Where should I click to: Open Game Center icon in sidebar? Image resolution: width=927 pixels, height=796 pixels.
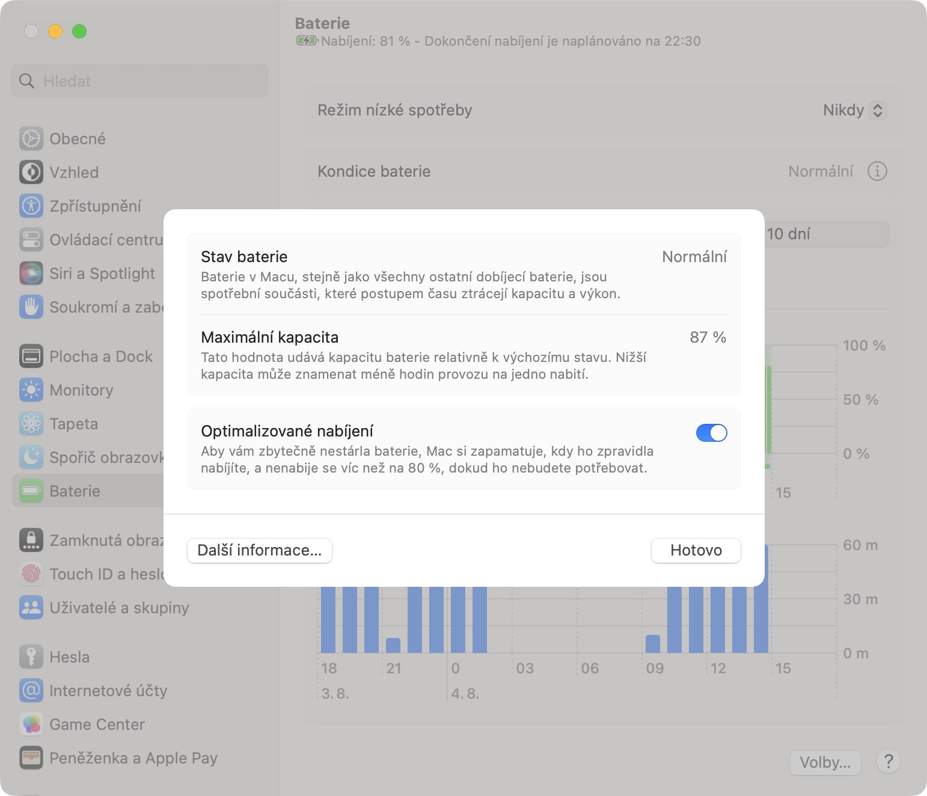click(x=31, y=724)
